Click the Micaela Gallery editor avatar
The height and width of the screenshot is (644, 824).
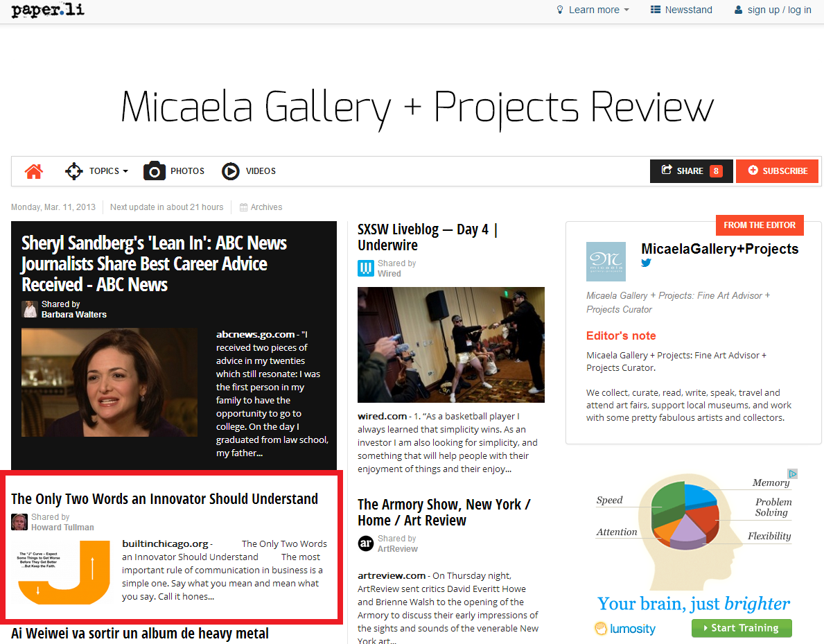pyautogui.click(x=606, y=262)
